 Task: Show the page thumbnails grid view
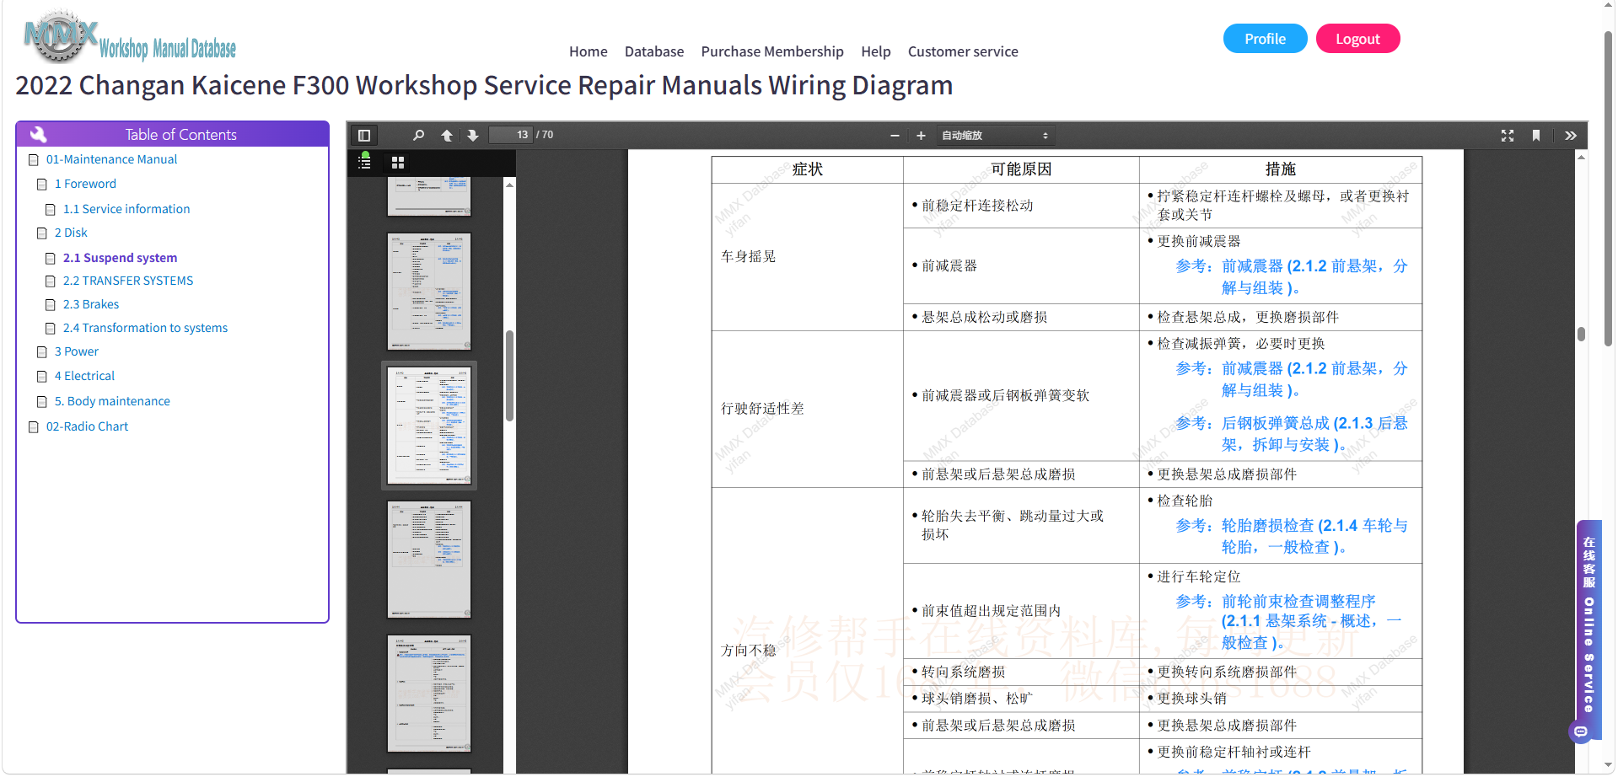398,163
